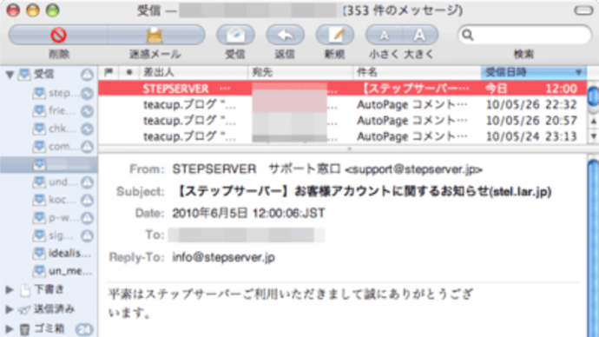The height and width of the screenshot is (337, 599).
Task: Open the 下書き drafts folder
Action: click(x=49, y=289)
